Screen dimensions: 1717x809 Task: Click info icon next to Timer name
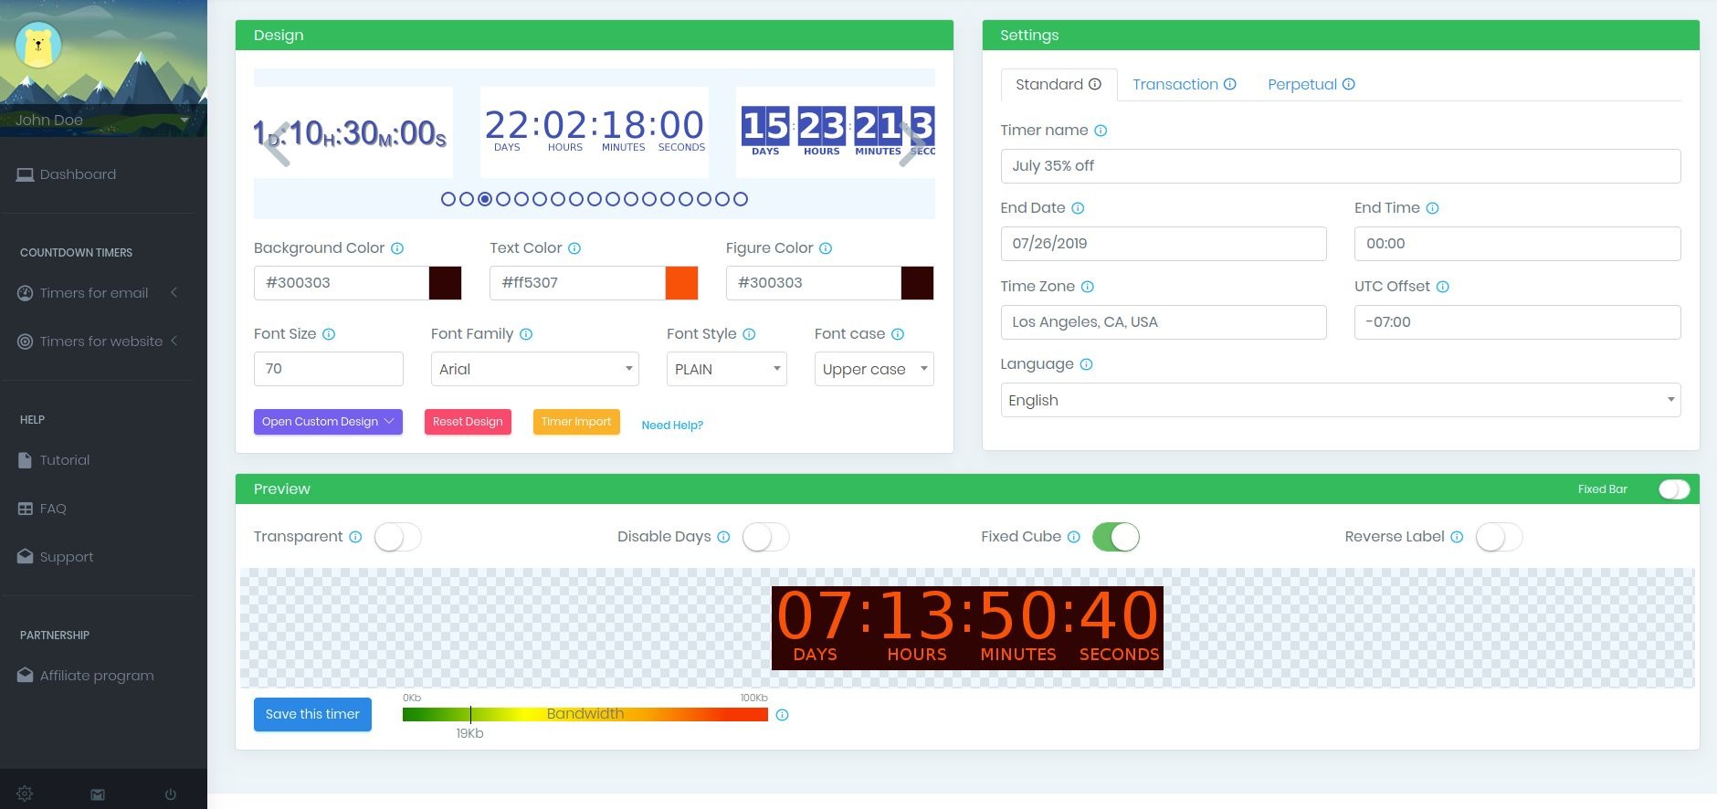[x=1101, y=131]
